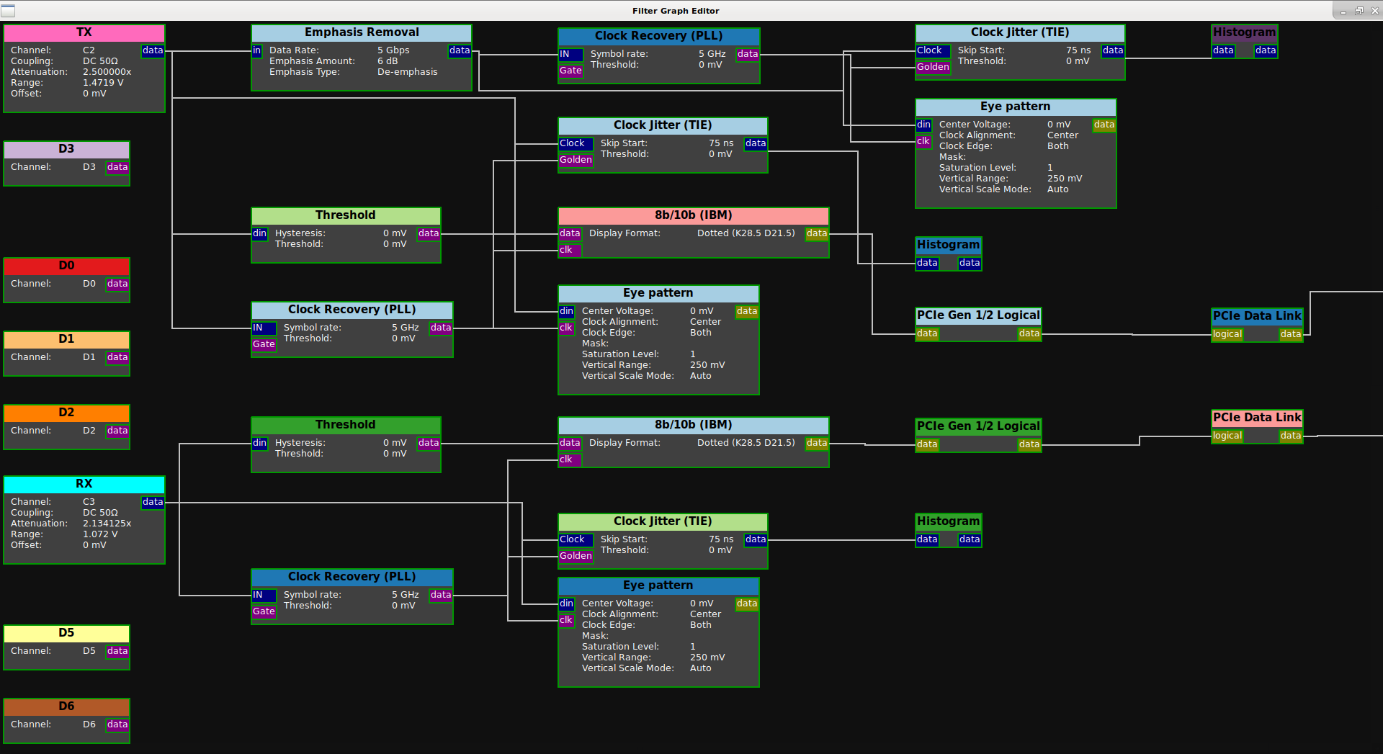This screenshot has width=1383, height=754.
Task: Click the din port of the bottom Eye pattern
Action: pyautogui.click(x=567, y=603)
